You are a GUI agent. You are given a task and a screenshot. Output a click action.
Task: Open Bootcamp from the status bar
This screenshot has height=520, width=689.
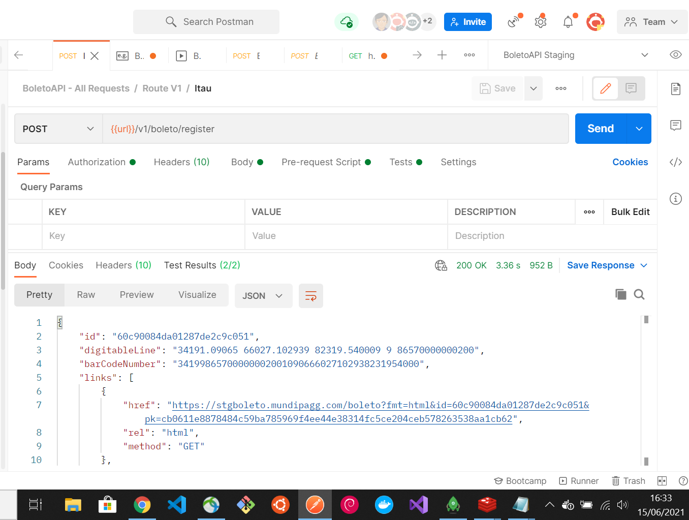click(520, 481)
